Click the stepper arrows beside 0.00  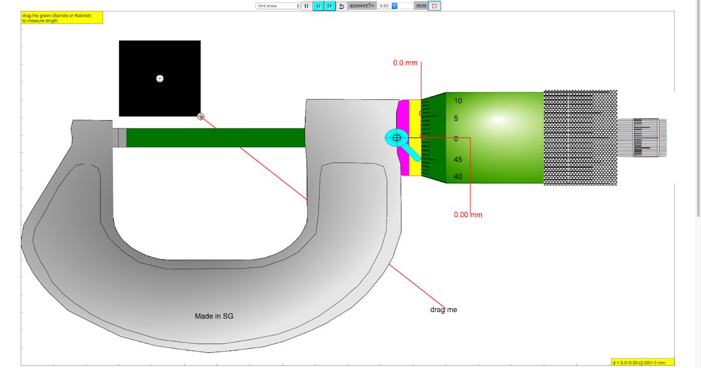[395, 6]
